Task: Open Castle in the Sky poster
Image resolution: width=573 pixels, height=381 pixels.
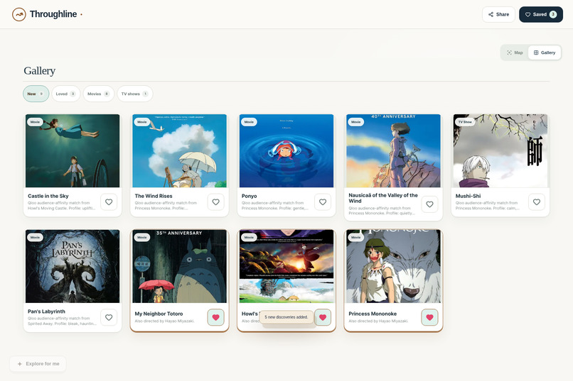Action: 73,151
